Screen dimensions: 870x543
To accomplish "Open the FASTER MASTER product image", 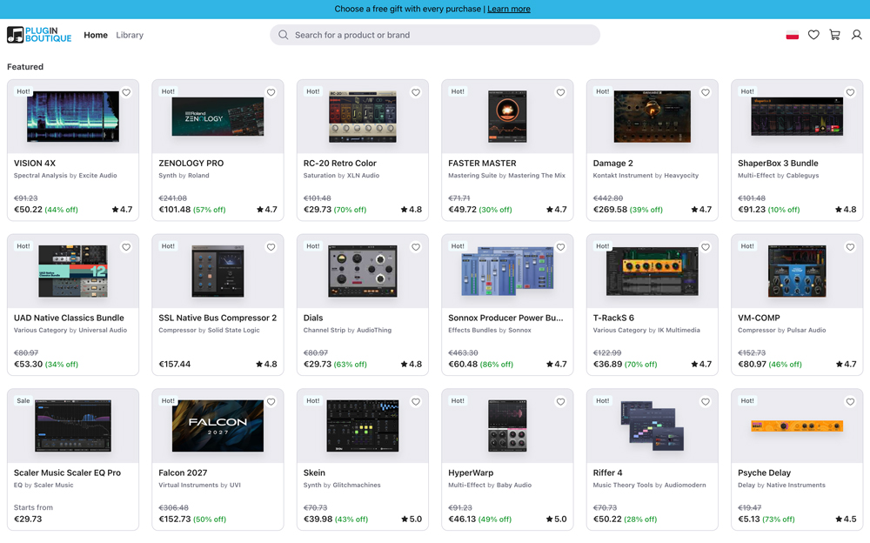I will (x=507, y=117).
